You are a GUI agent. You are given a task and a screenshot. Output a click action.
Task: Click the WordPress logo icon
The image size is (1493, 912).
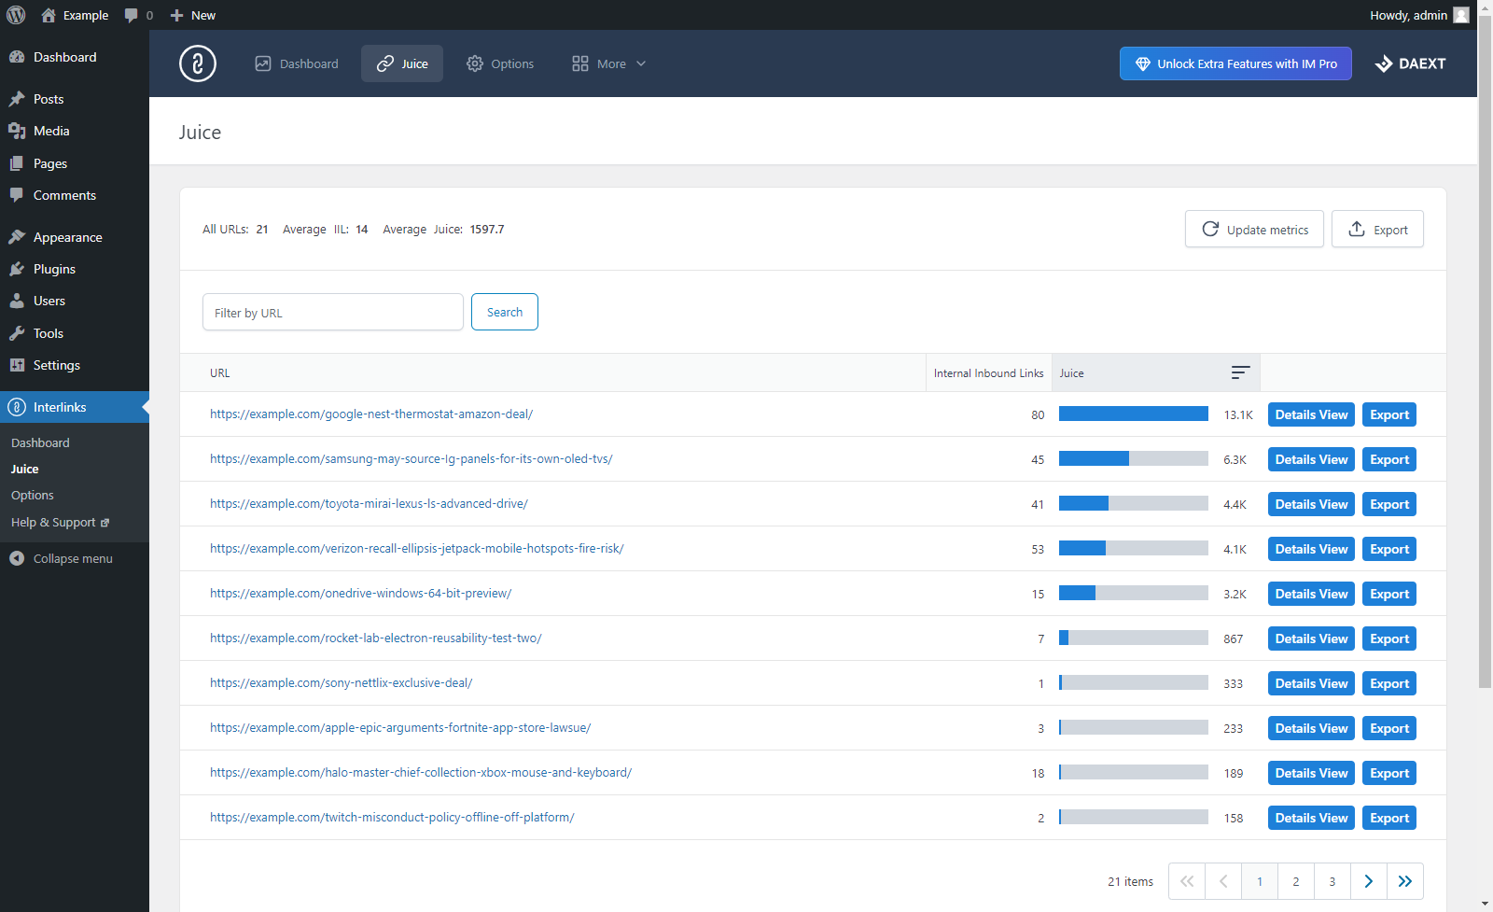16,15
